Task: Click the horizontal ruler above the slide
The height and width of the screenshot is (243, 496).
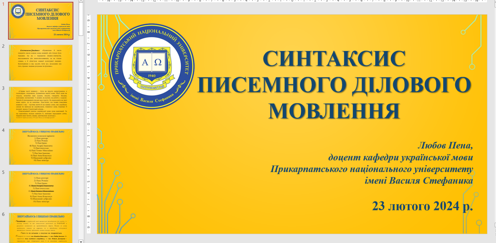Action: pos(292,1)
